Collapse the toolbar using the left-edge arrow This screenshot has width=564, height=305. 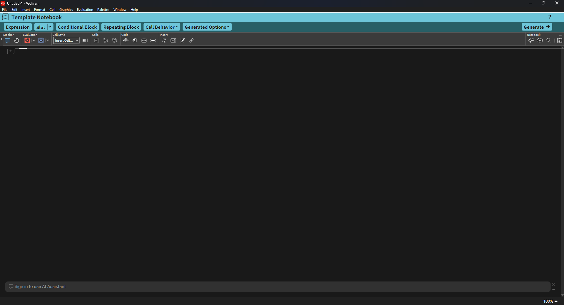pos(1,39)
